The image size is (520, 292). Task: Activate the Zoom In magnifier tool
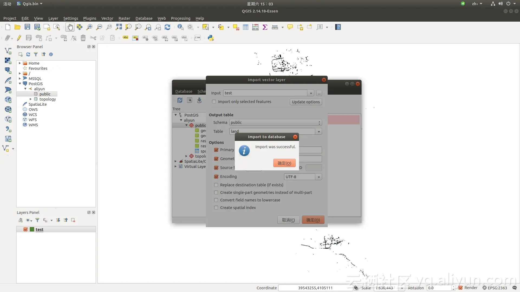(x=89, y=27)
